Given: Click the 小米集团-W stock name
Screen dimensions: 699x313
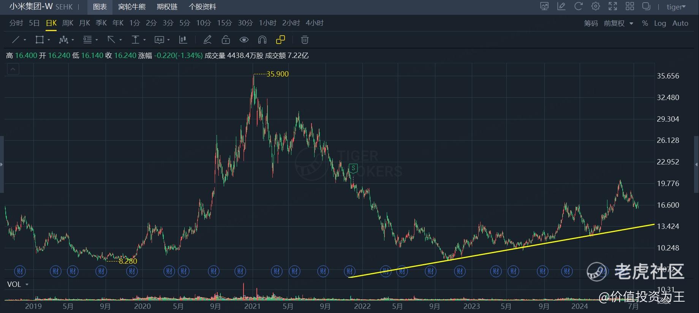Looking at the screenshot, I should pyautogui.click(x=31, y=6).
